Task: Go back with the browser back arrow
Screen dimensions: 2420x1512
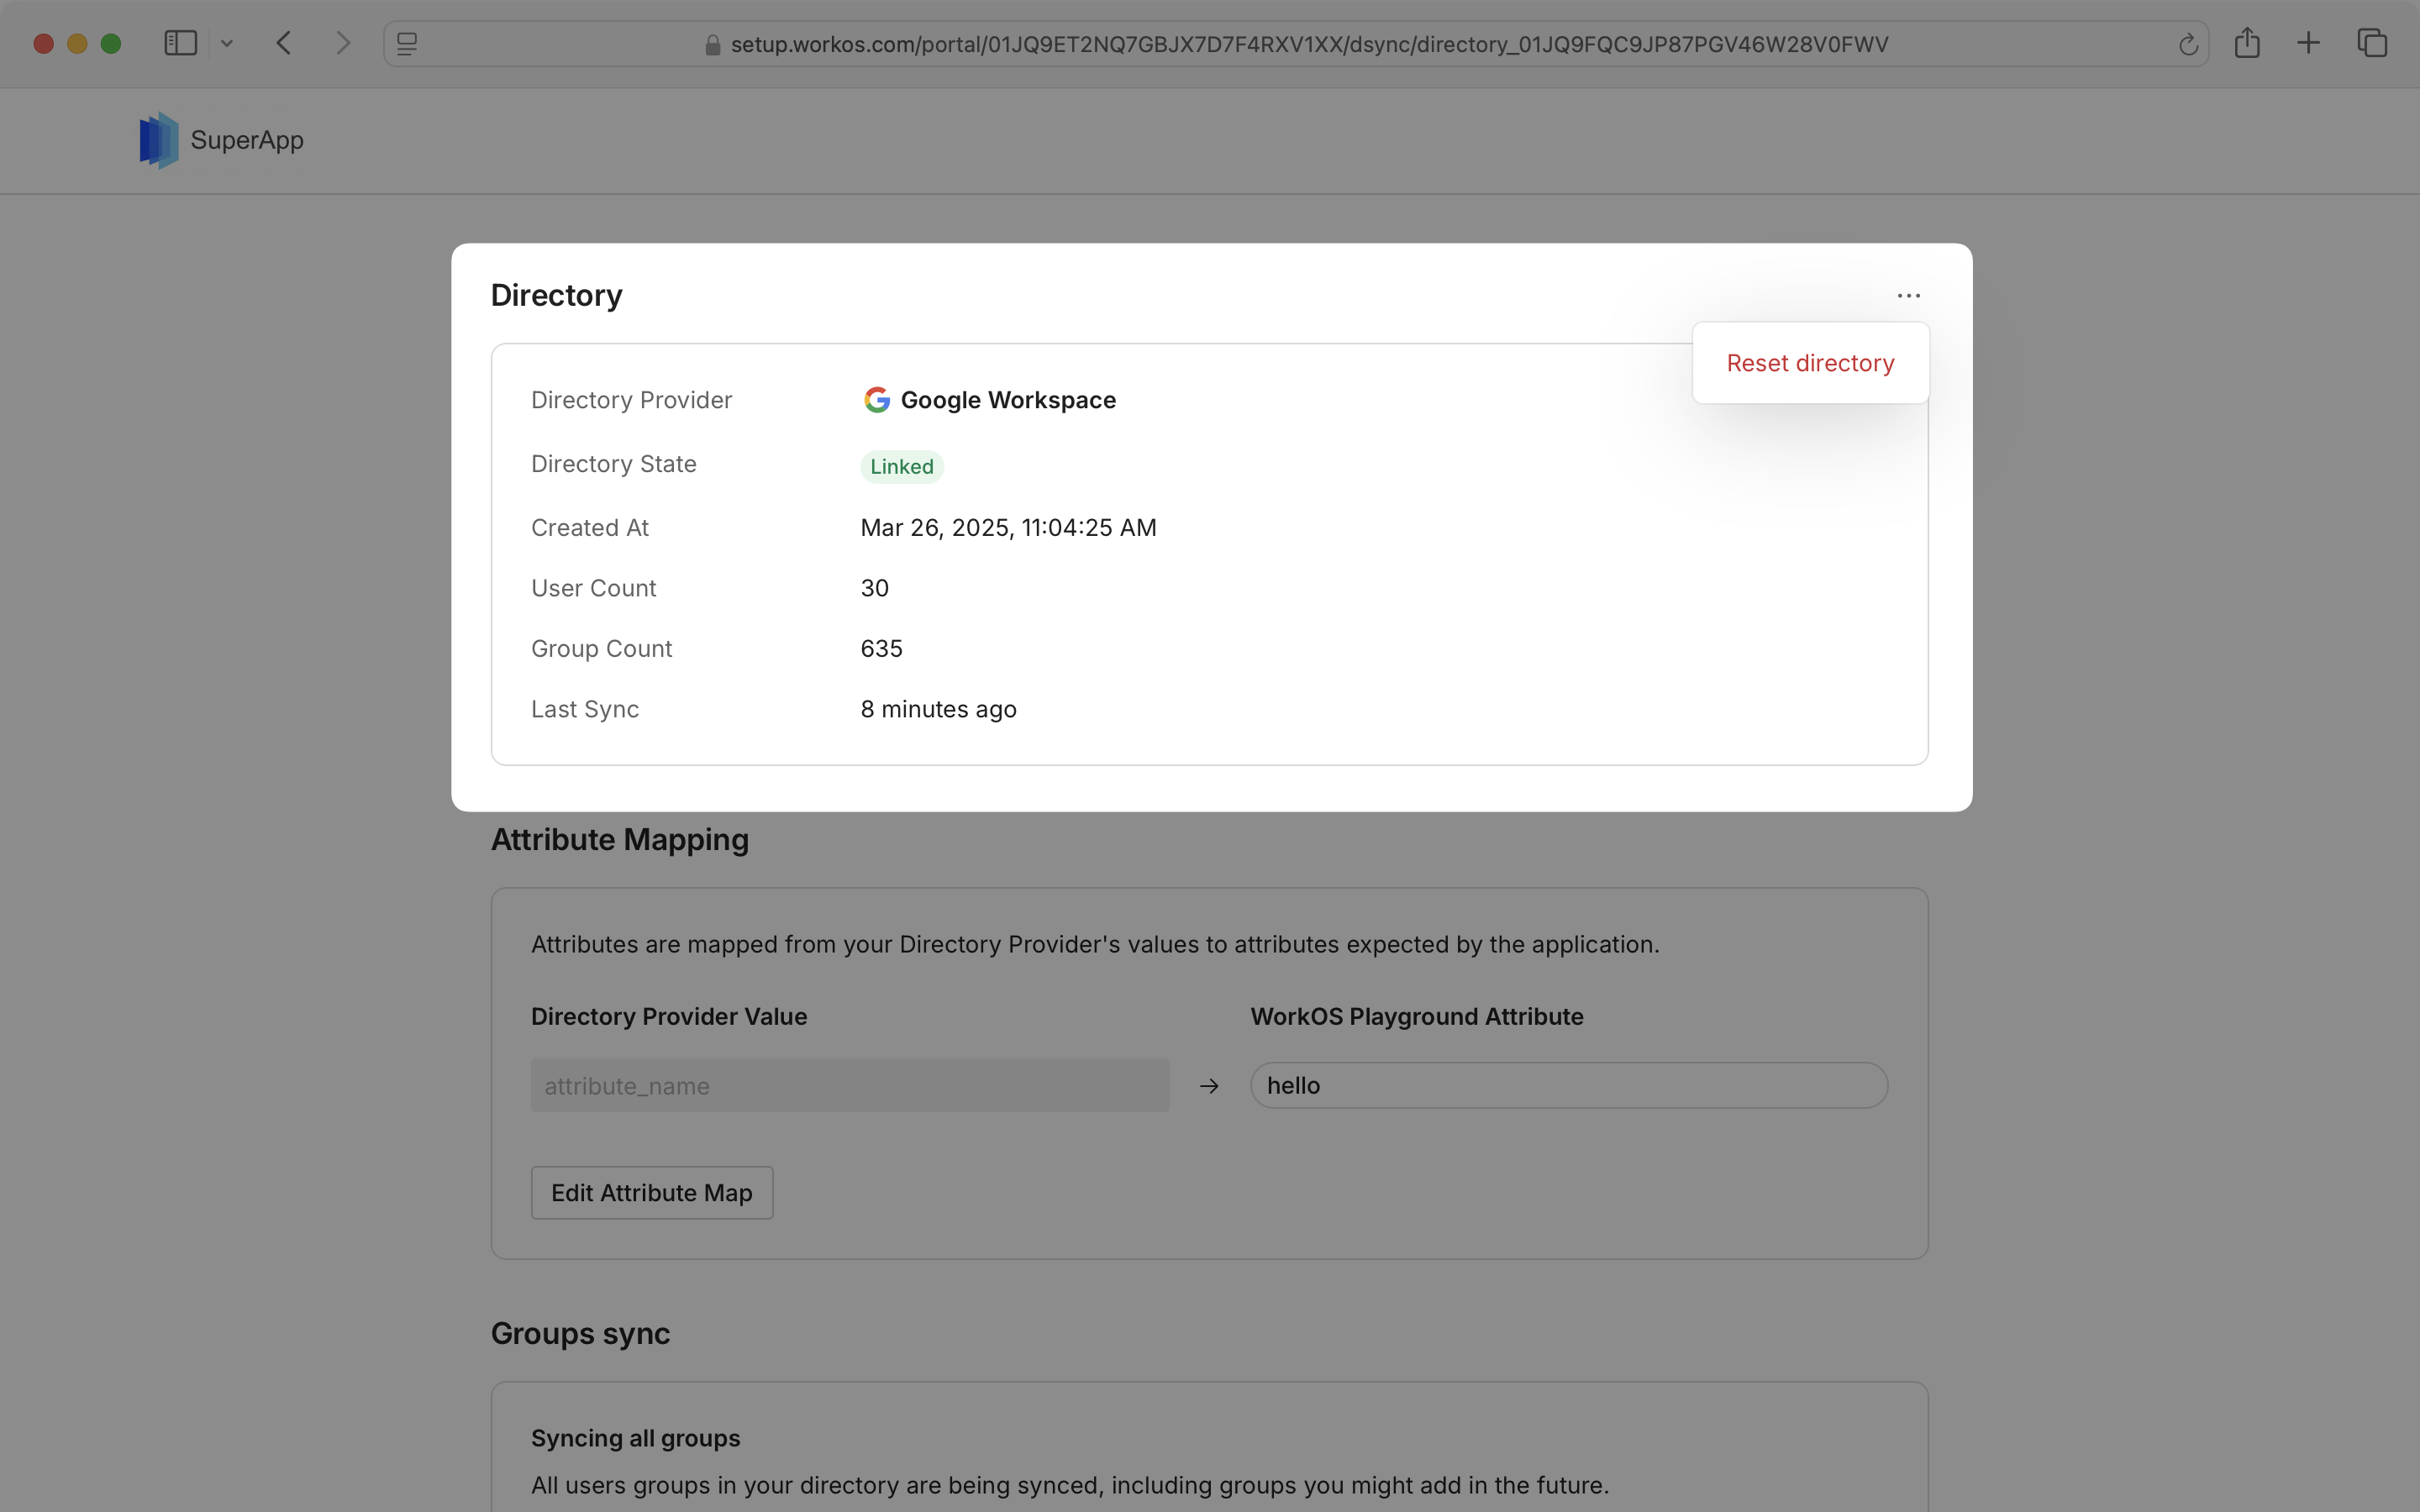Action: [284, 43]
